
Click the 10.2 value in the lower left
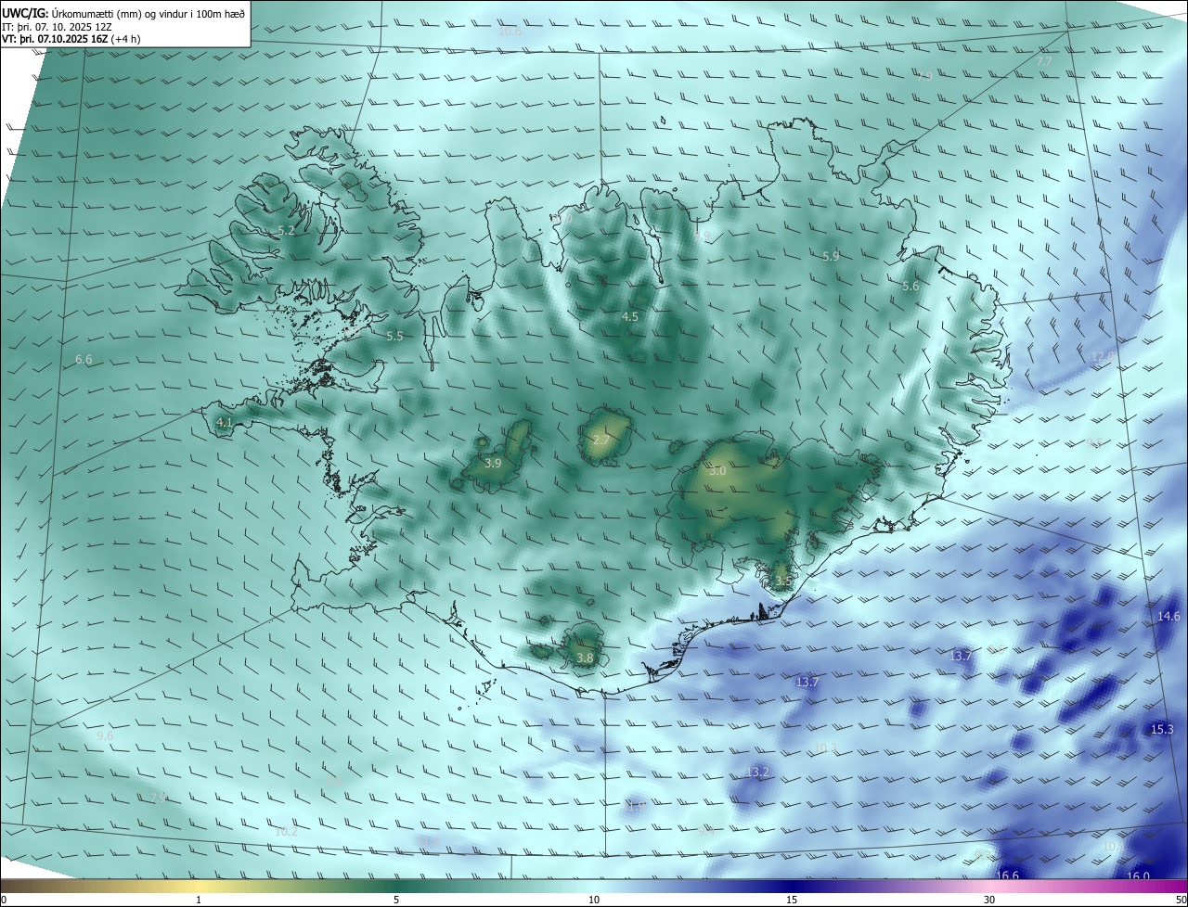pos(286,832)
